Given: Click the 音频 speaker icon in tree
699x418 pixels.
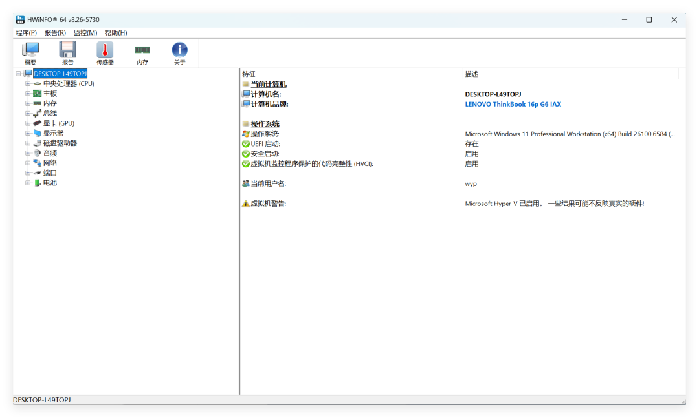Looking at the screenshot, I should point(38,153).
